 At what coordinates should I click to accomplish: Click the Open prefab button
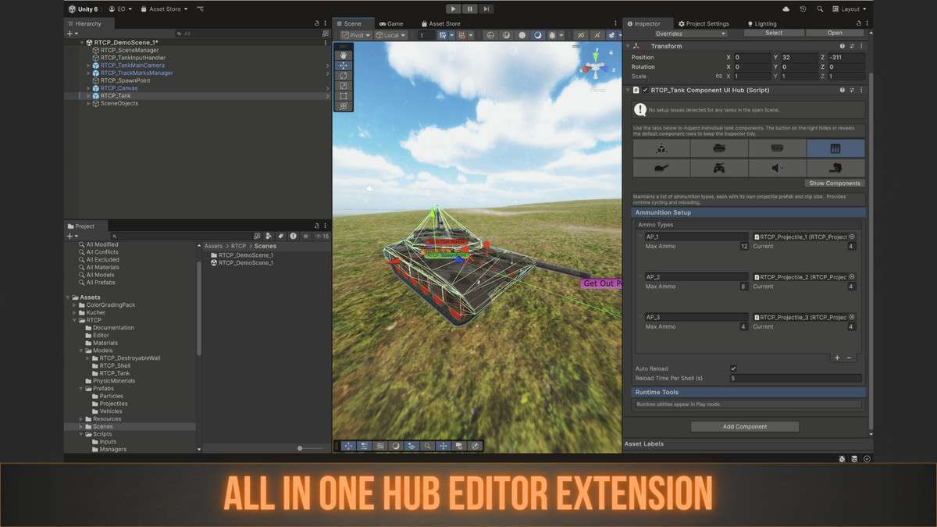tap(835, 34)
